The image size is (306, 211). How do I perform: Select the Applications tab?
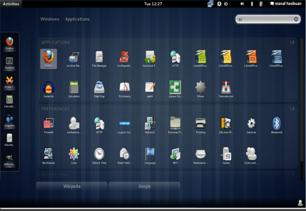77,19
